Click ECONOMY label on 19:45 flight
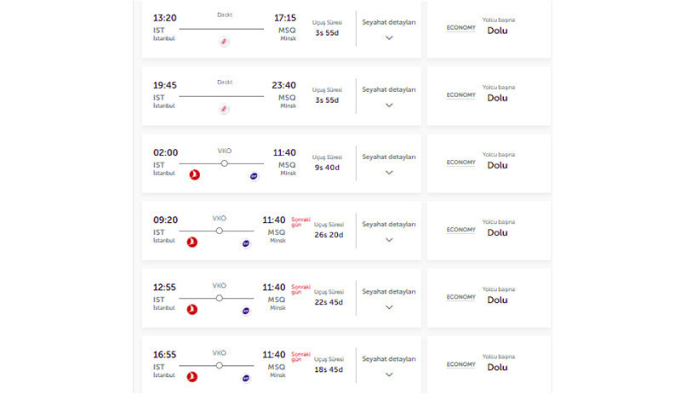 pos(461,94)
